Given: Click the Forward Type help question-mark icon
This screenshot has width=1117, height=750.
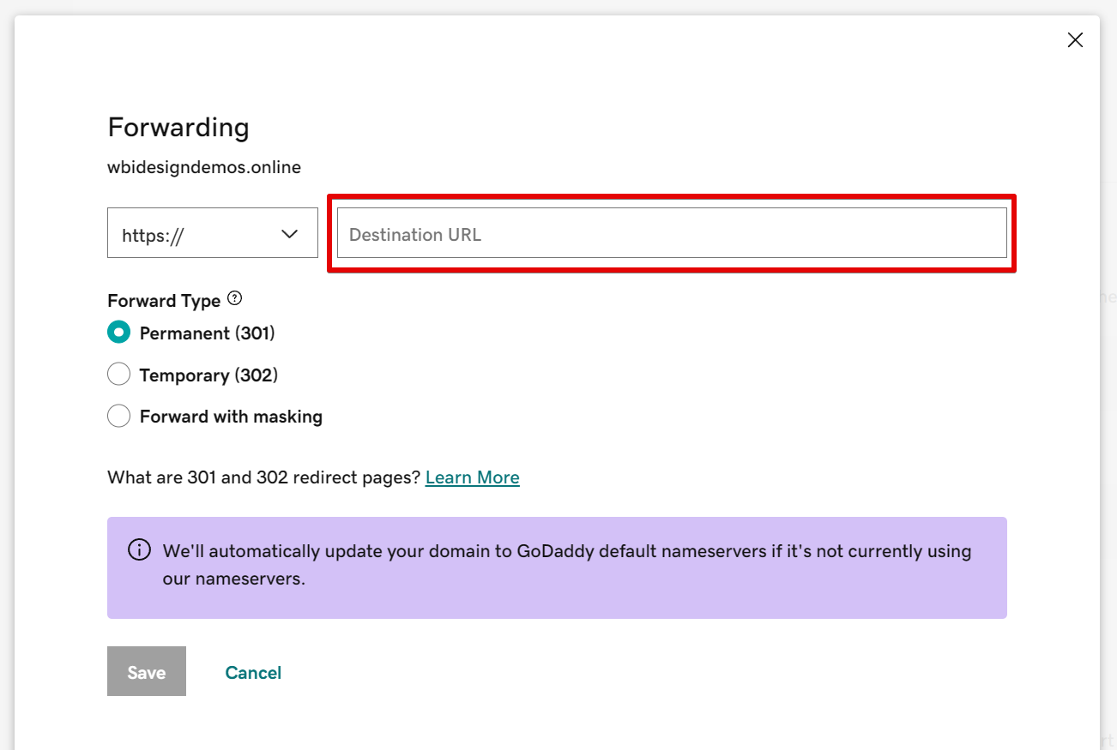Looking at the screenshot, I should (234, 299).
